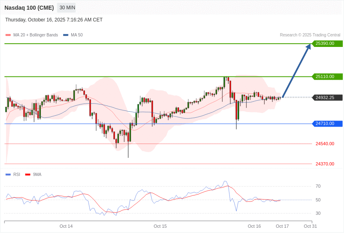
Task: Toggle the MA 20 + Bollinger Bands legend label
Action: 36,35
